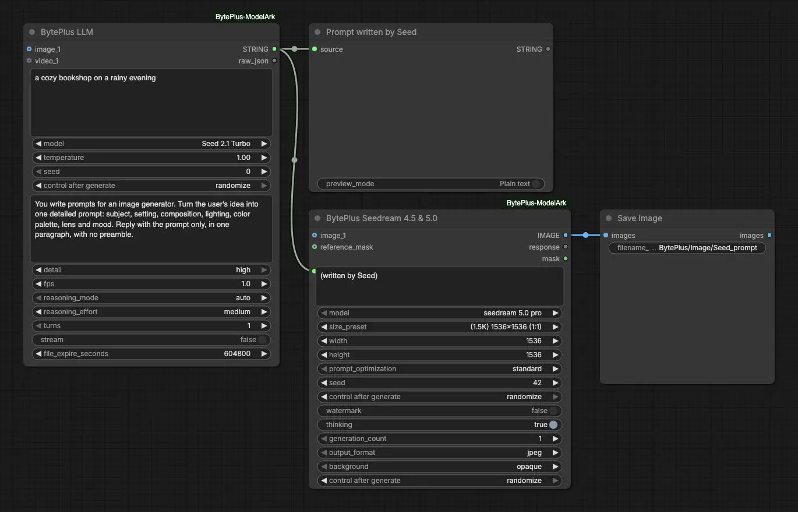The width and height of the screenshot is (798, 512).
Task: Click the image_1 input port on Seedream node
Action: [x=315, y=235]
